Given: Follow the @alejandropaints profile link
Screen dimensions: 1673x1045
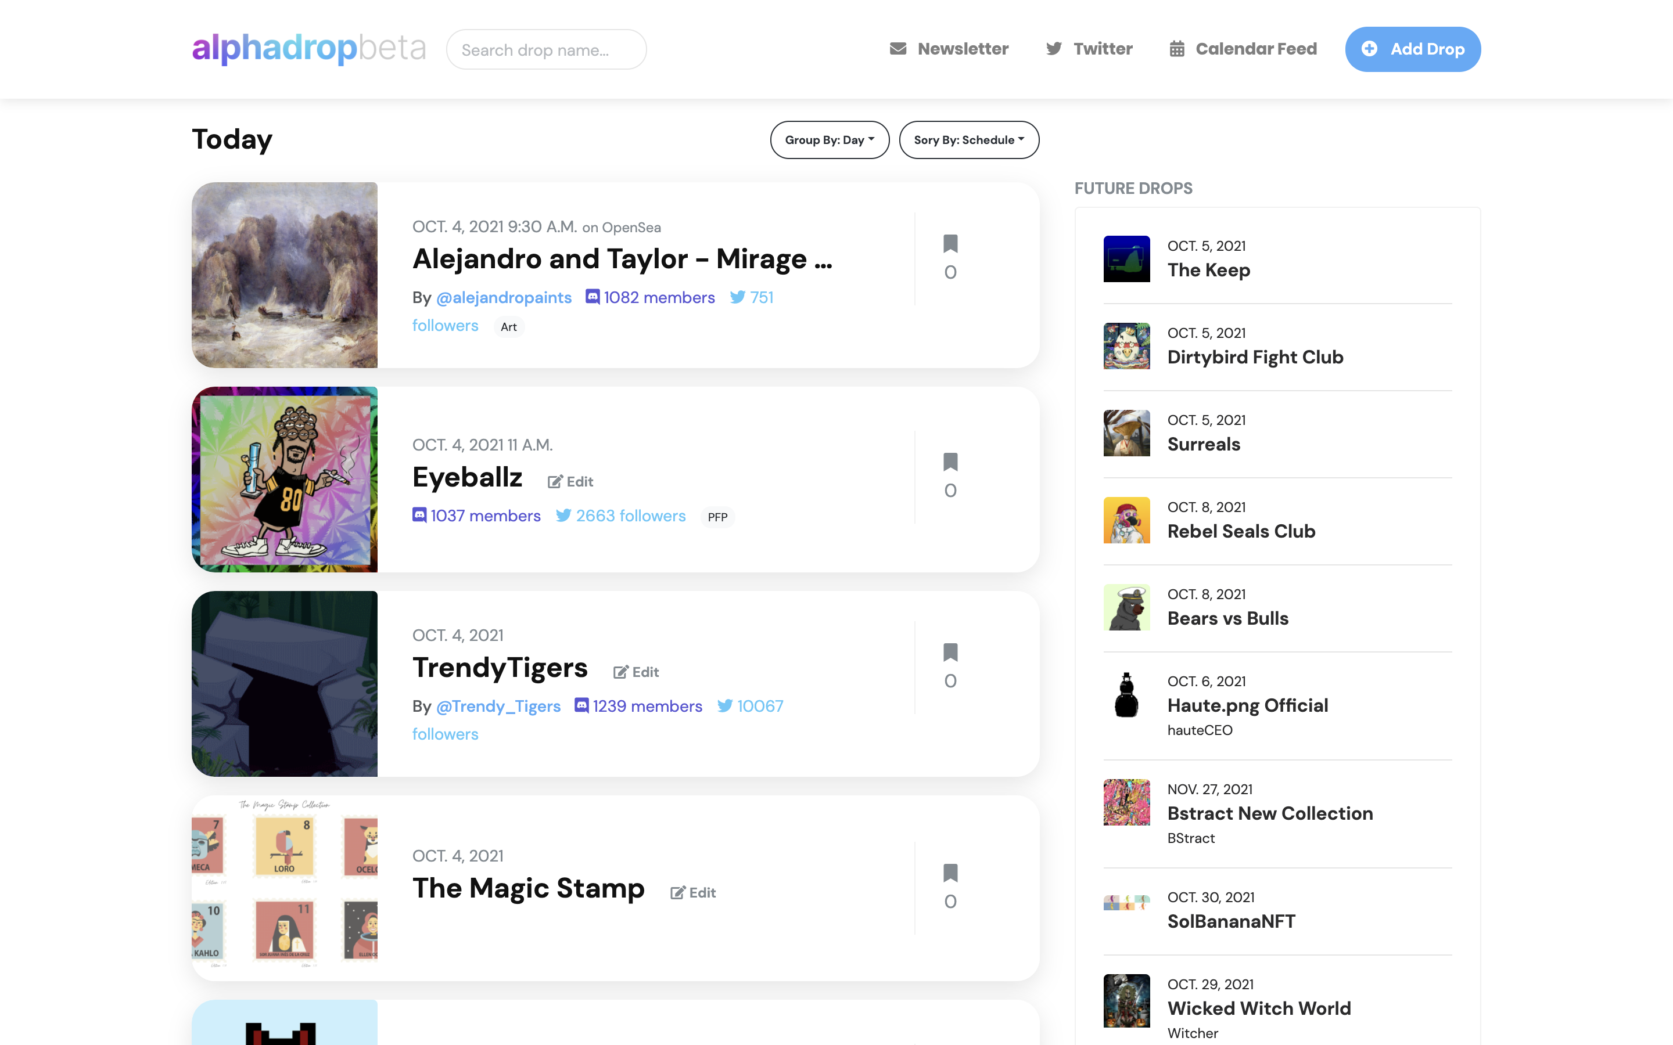Looking at the screenshot, I should click(503, 297).
